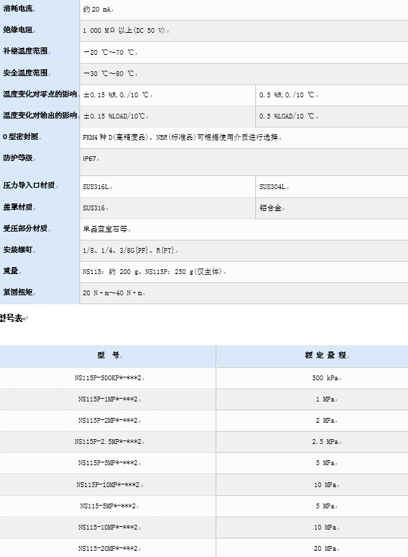Select model NS115P-2.5MP*-***2

(x=110, y=442)
